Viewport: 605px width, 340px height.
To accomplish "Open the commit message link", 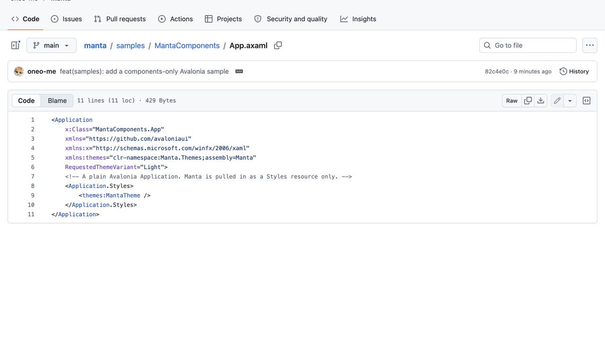I will 144,72.
